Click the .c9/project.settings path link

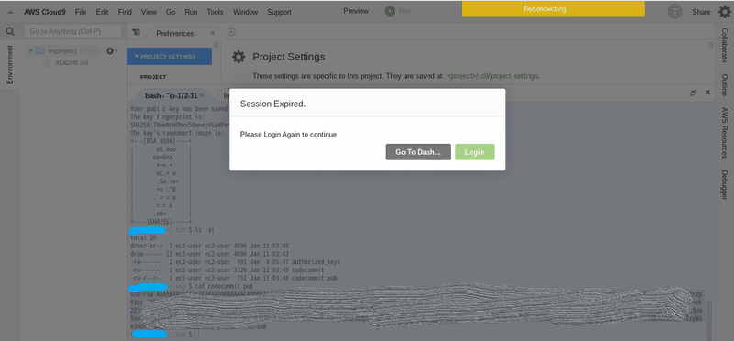pyautogui.click(x=493, y=76)
